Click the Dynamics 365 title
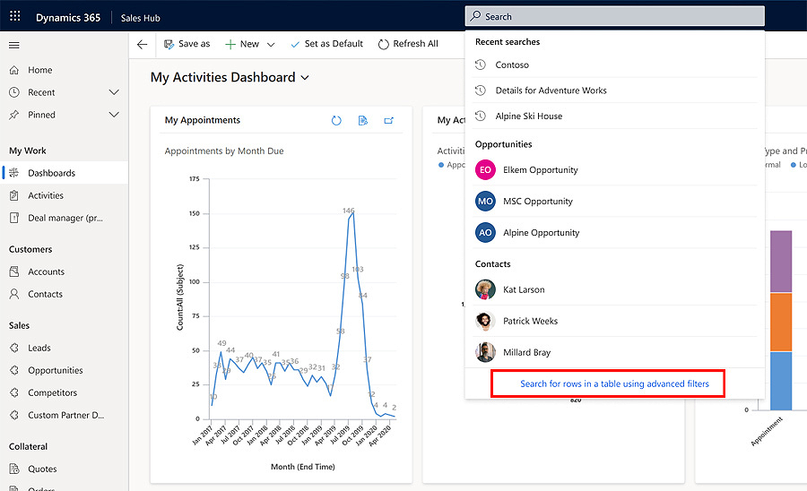The height and width of the screenshot is (491, 807). pyautogui.click(x=68, y=18)
